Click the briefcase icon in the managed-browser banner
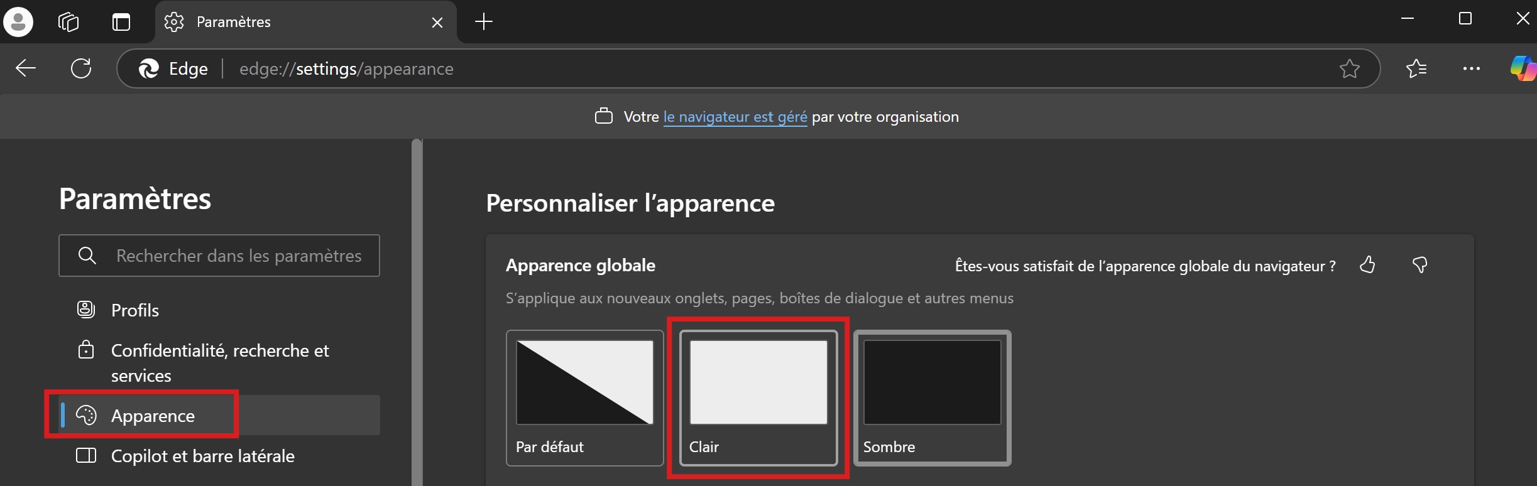 pos(604,116)
